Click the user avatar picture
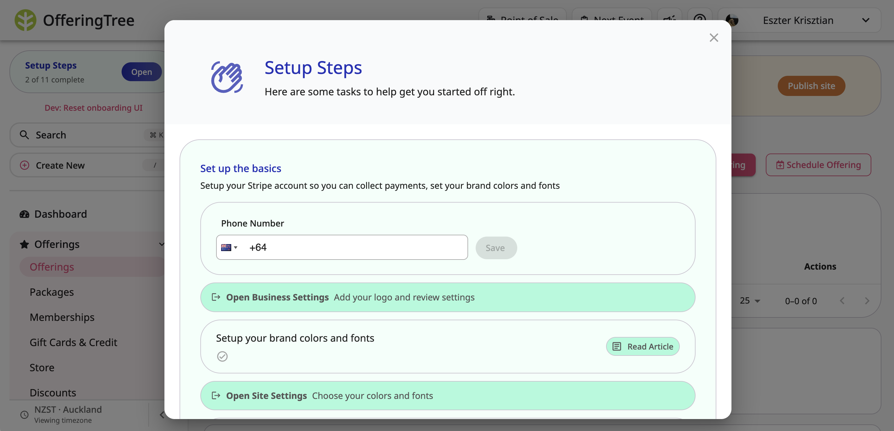 (x=731, y=20)
